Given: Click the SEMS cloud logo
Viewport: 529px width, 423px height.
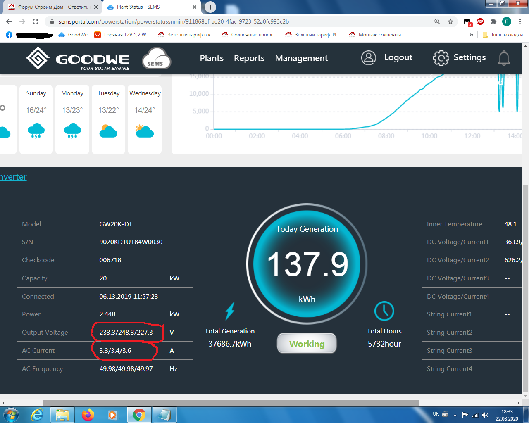Looking at the screenshot, I should 156,58.
